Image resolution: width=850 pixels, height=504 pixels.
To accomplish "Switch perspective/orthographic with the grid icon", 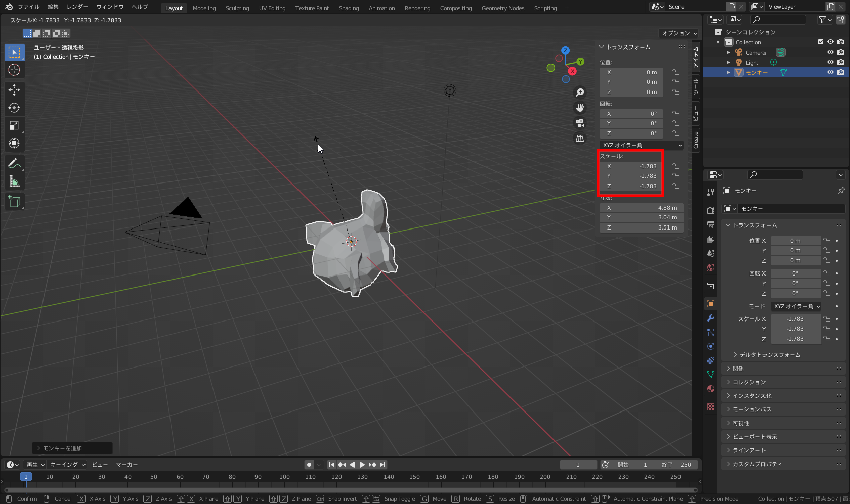I will tap(580, 138).
